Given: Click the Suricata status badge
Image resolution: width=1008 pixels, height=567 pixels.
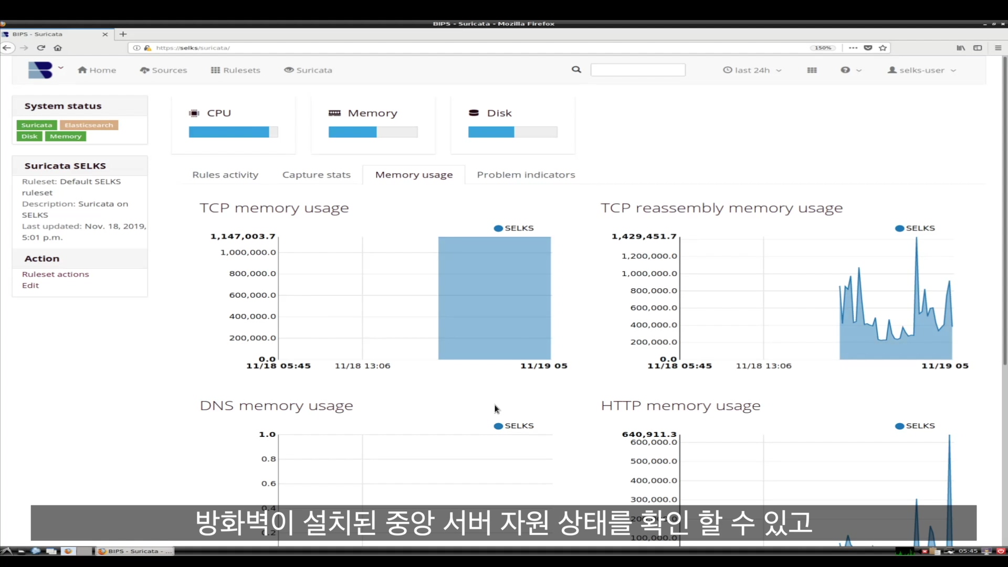Looking at the screenshot, I should point(37,125).
